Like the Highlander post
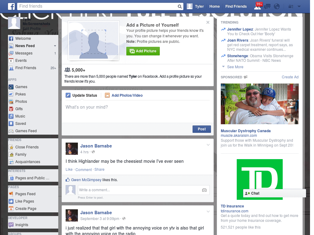This screenshot has width=314, height=235. point(69,170)
